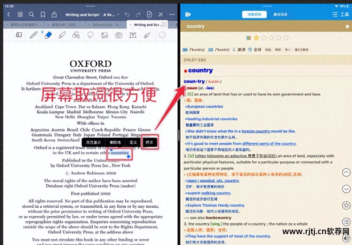
Task: Open link 'foreign country' in example sentence
Action: [x=256, y=131]
